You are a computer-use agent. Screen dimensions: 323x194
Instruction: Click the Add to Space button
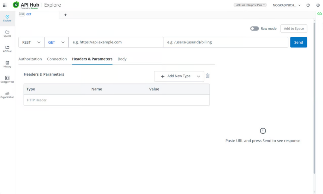(x=294, y=29)
